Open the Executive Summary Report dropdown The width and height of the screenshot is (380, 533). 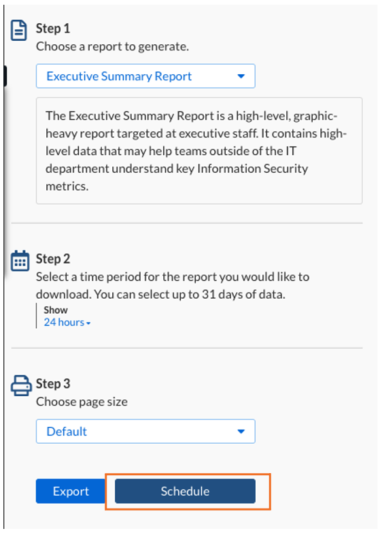[145, 76]
